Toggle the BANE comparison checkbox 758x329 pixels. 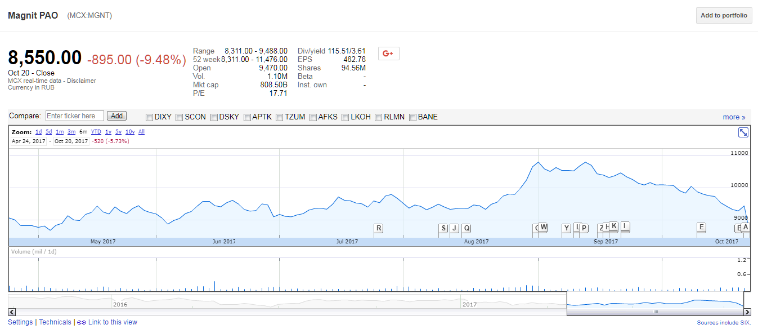412,117
